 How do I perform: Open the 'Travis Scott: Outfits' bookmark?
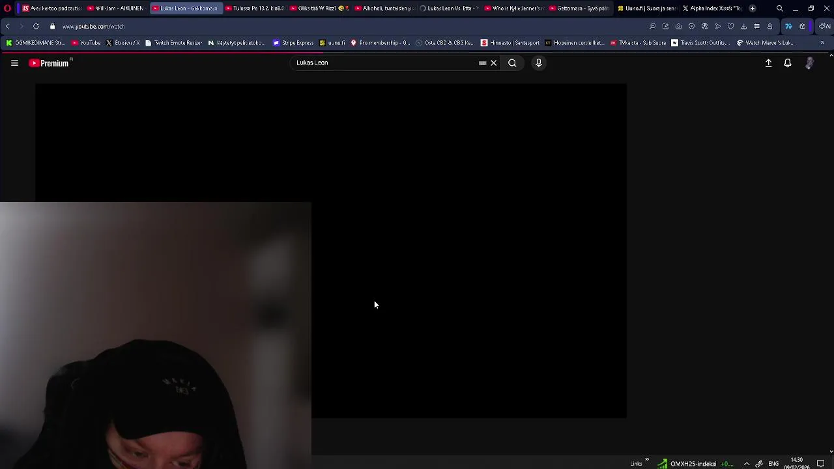pyautogui.click(x=700, y=43)
